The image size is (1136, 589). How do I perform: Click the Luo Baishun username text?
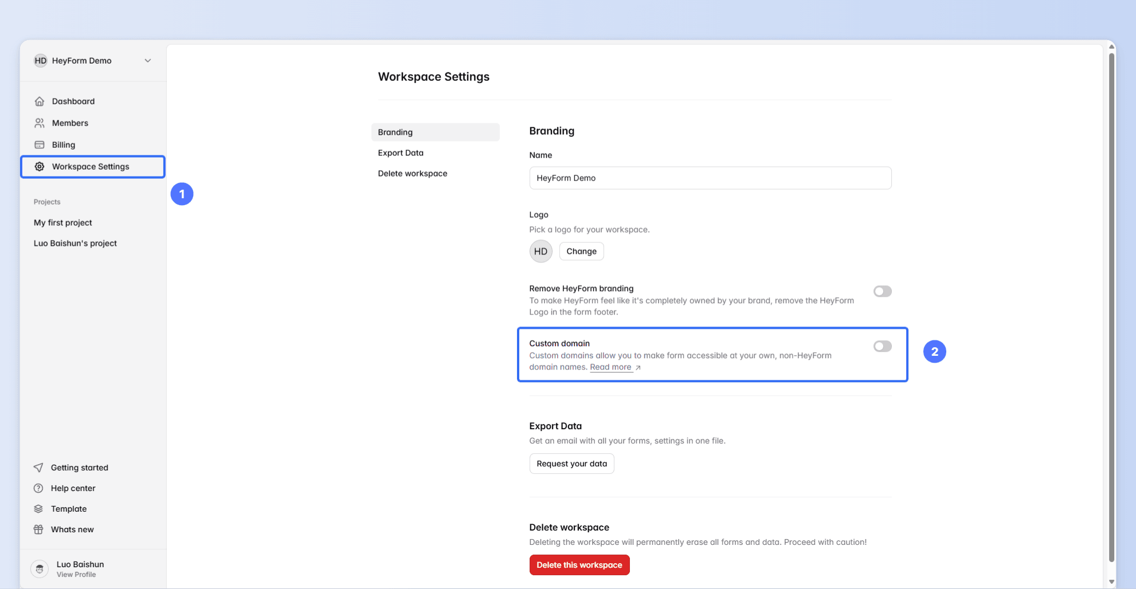click(x=80, y=564)
